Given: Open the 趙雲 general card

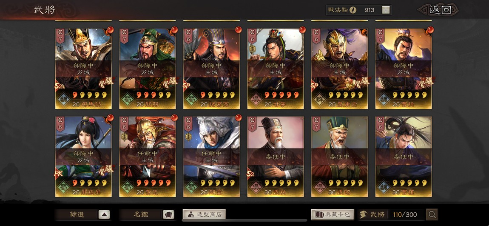Looking at the screenshot, I should 211,157.
